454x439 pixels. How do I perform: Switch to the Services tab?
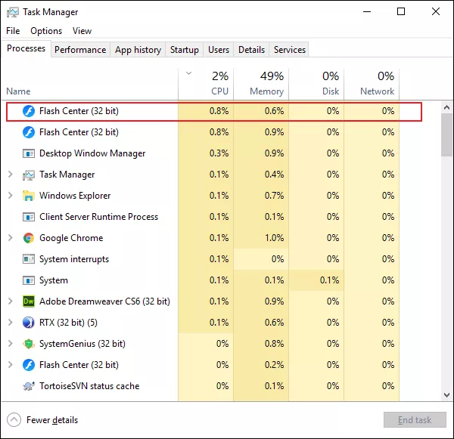click(290, 50)
